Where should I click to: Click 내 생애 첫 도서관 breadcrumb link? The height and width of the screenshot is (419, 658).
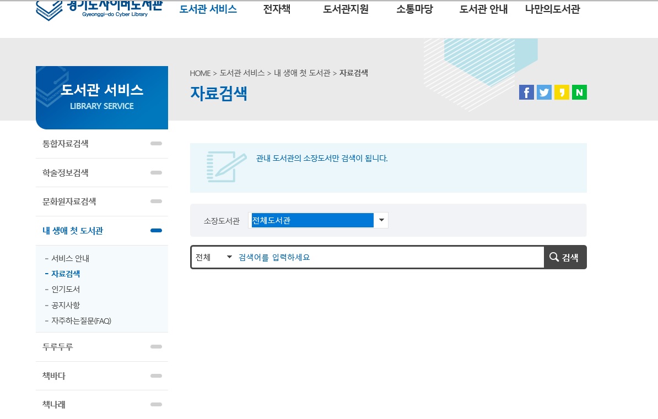302,73
